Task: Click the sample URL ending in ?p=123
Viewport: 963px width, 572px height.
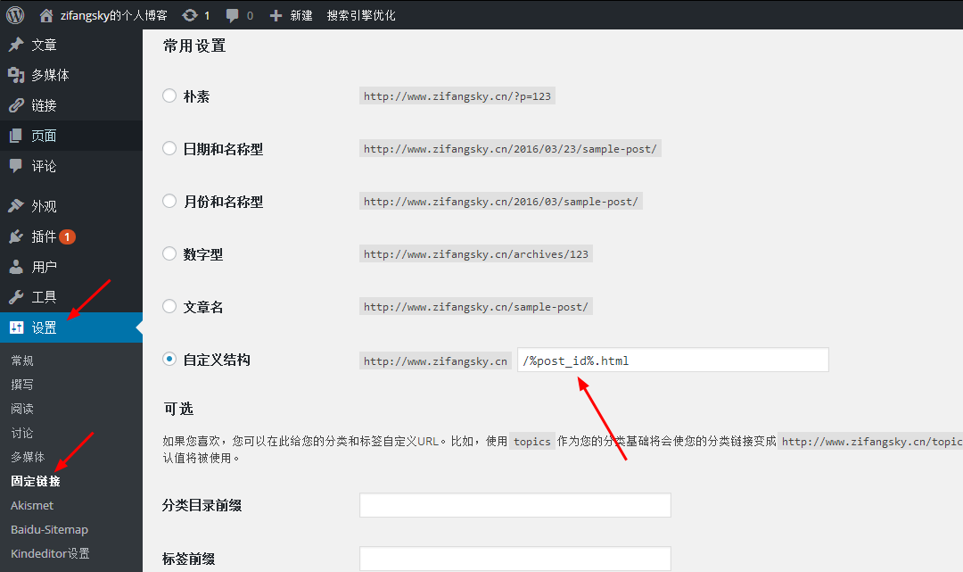Action: coord(457,95)
